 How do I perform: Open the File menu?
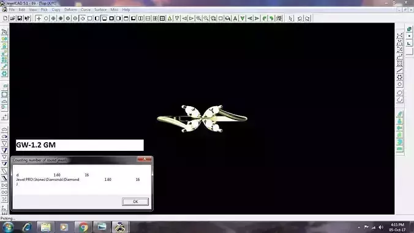click(x=12, y=10)
